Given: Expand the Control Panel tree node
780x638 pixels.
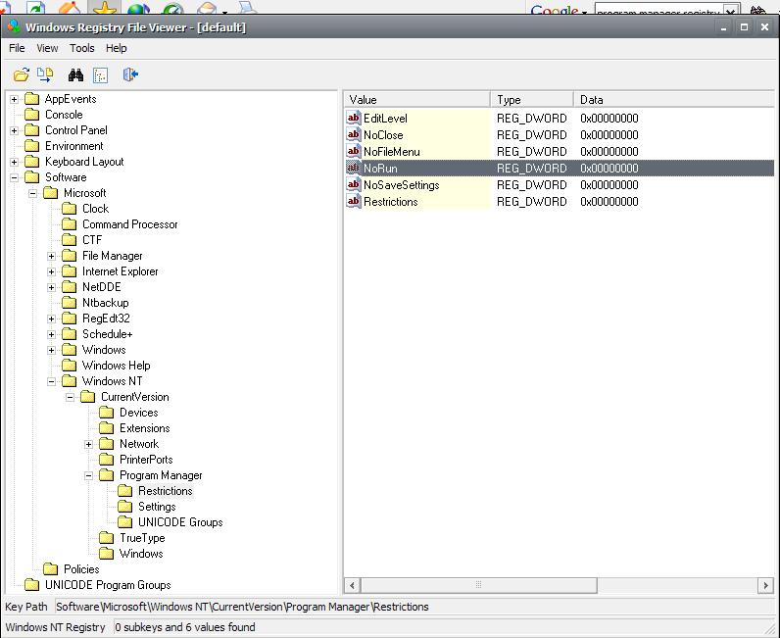Looking at the screenshot, I should (x=14, y=130).
